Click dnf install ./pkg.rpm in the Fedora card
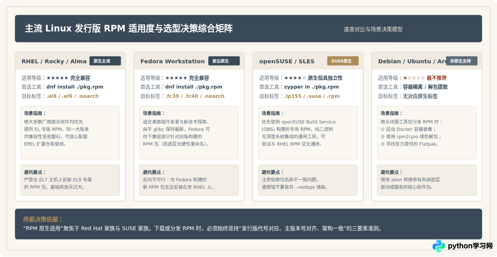 click(x=194, y=87)
